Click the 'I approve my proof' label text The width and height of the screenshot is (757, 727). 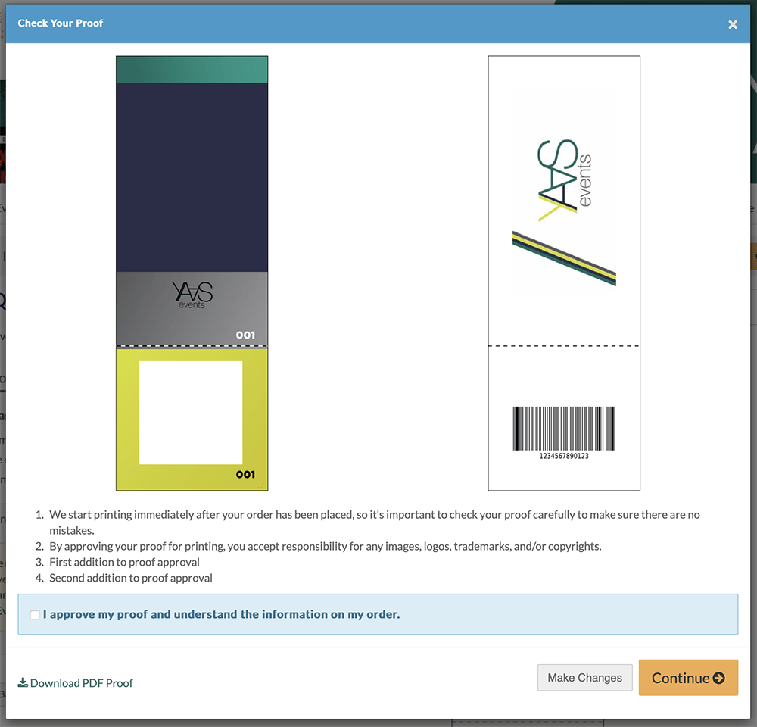222,614
